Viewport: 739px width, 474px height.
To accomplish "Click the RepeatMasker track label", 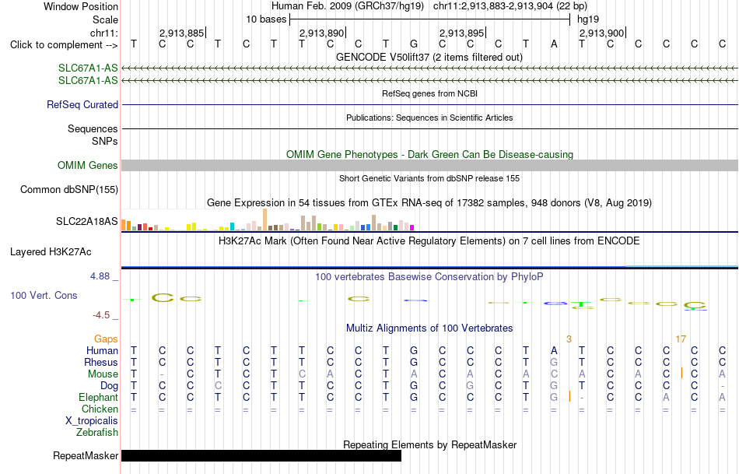I will point(86,455).
